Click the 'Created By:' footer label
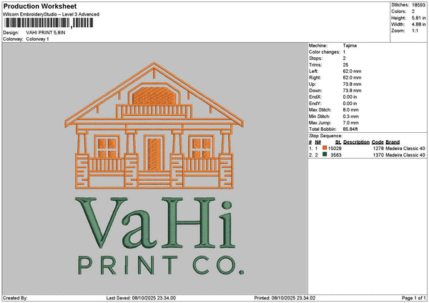Screen dimensions: 429x303 pyautogui.click(x=15, y=298)
